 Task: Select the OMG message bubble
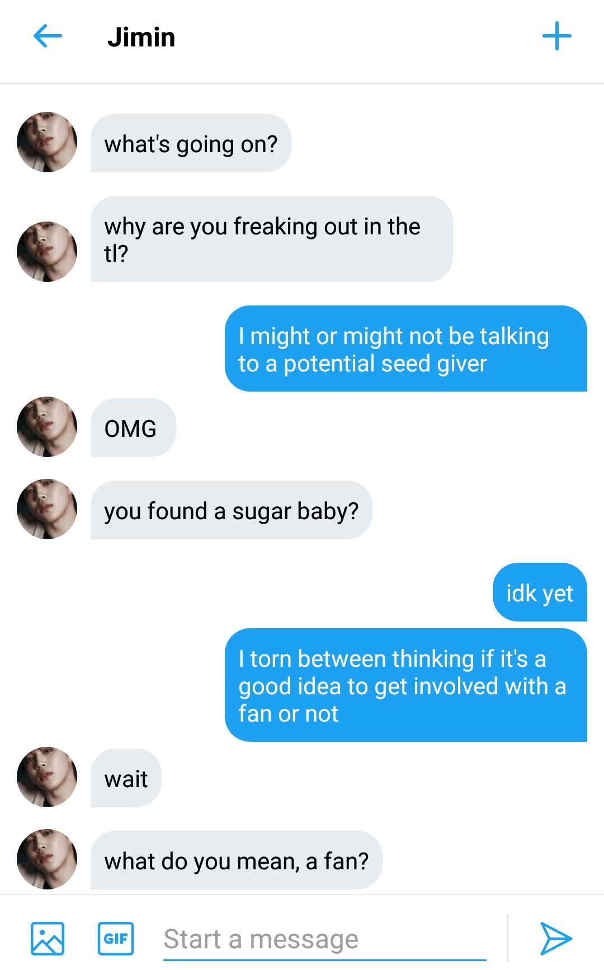click(133, 428)
